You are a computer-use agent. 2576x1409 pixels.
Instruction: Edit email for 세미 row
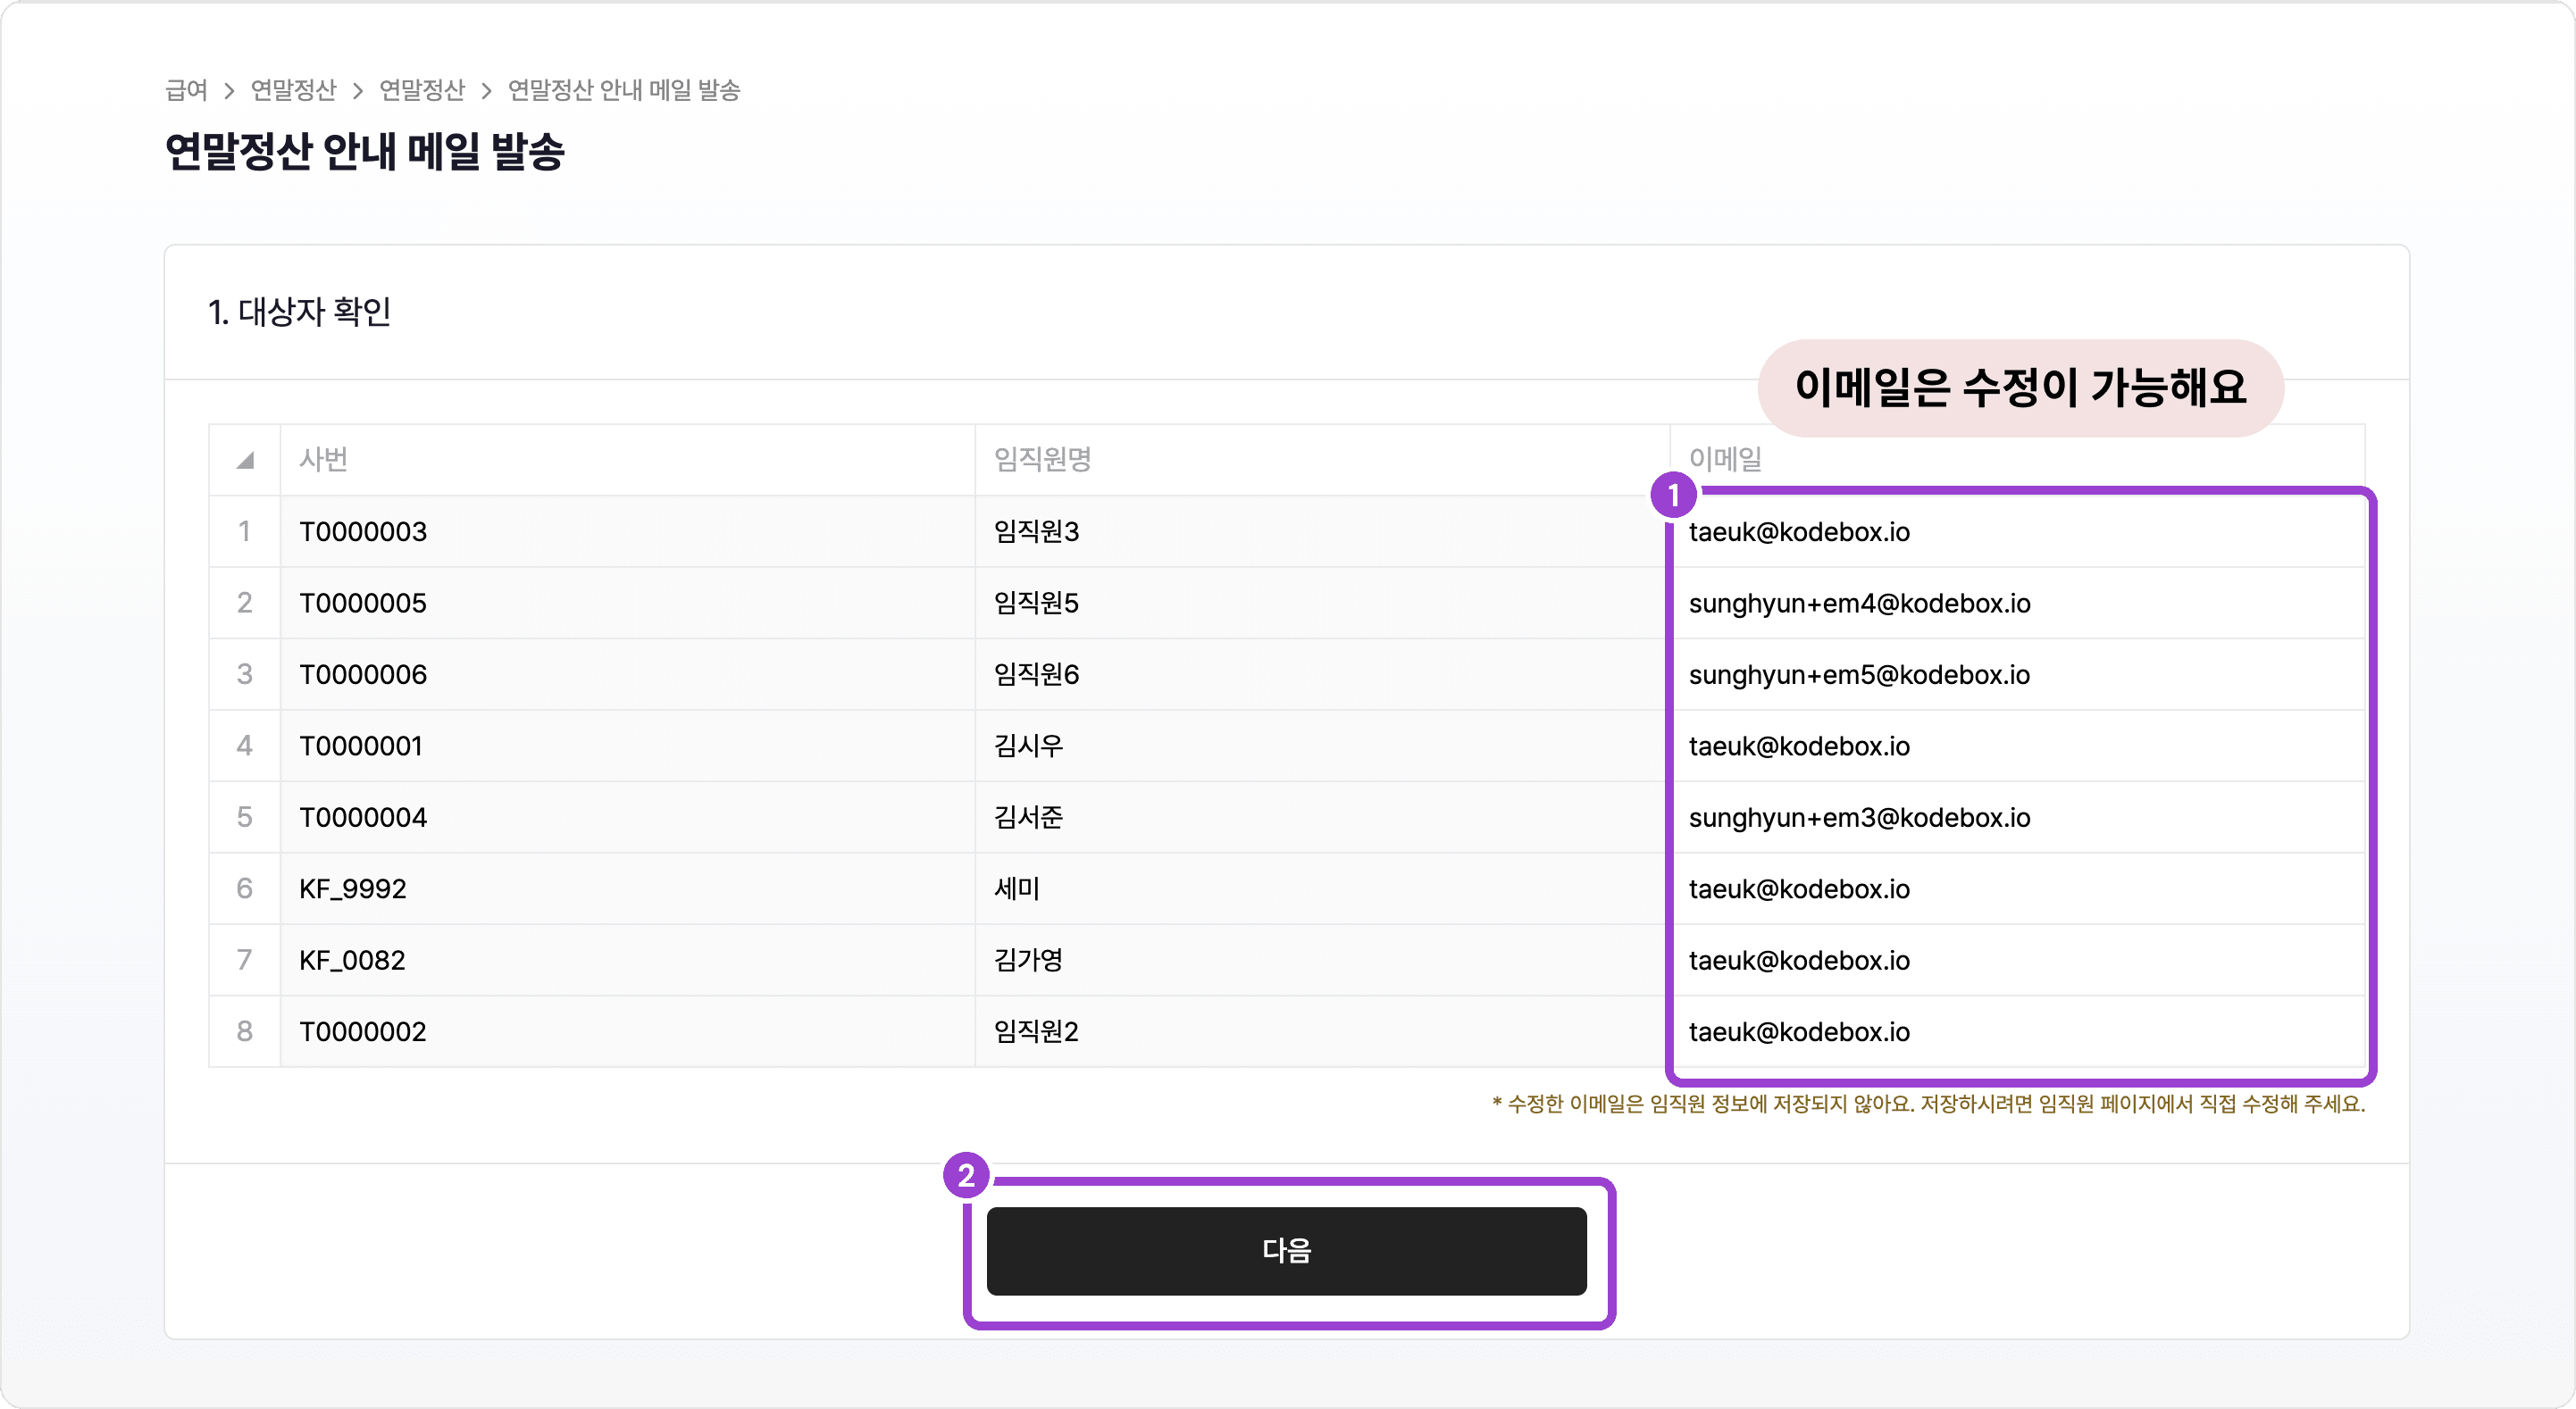pyautogui.click(x=2015, y=889)
